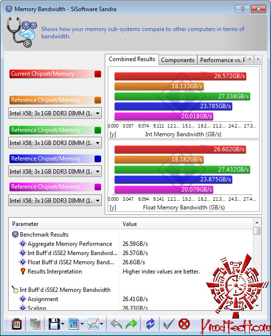
Task: Click the diamond icon beside Assignment
Action: click(x=23, y=299)
